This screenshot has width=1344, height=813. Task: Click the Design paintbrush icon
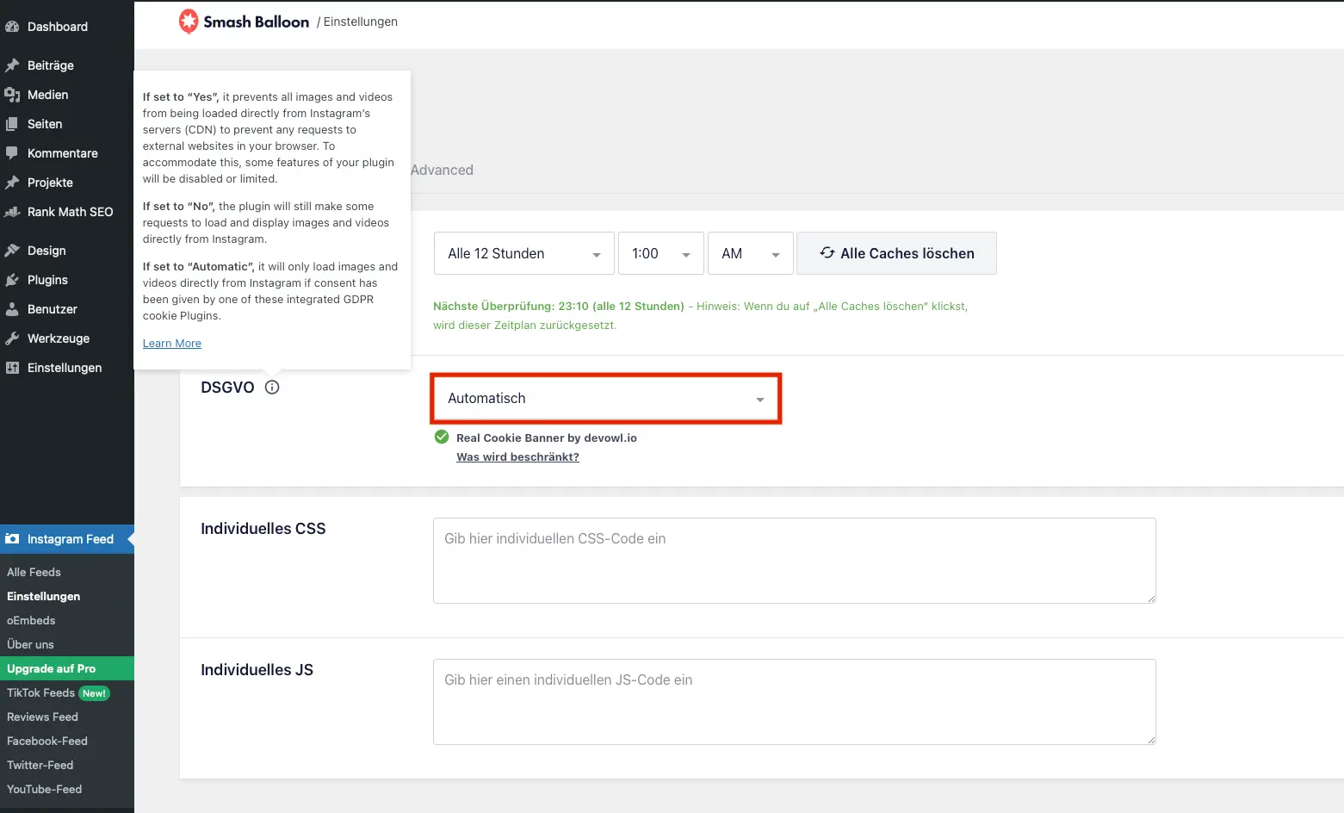pyautogui.click(x=12, y=251)
